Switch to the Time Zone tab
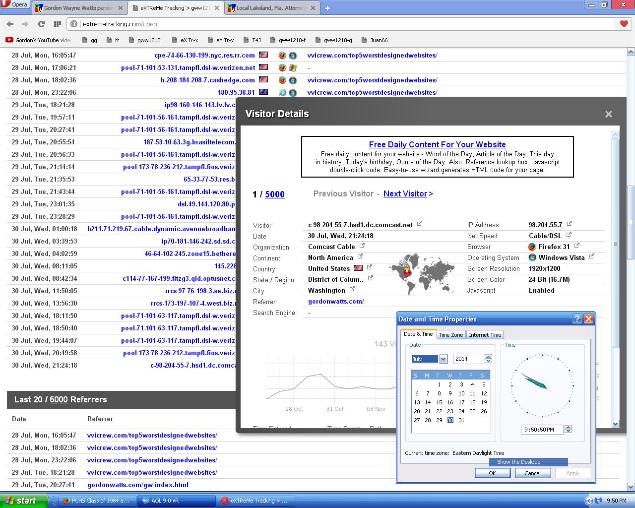Image resolution: width=635 pixels, height=508 pixels. [x=450, y=335]
